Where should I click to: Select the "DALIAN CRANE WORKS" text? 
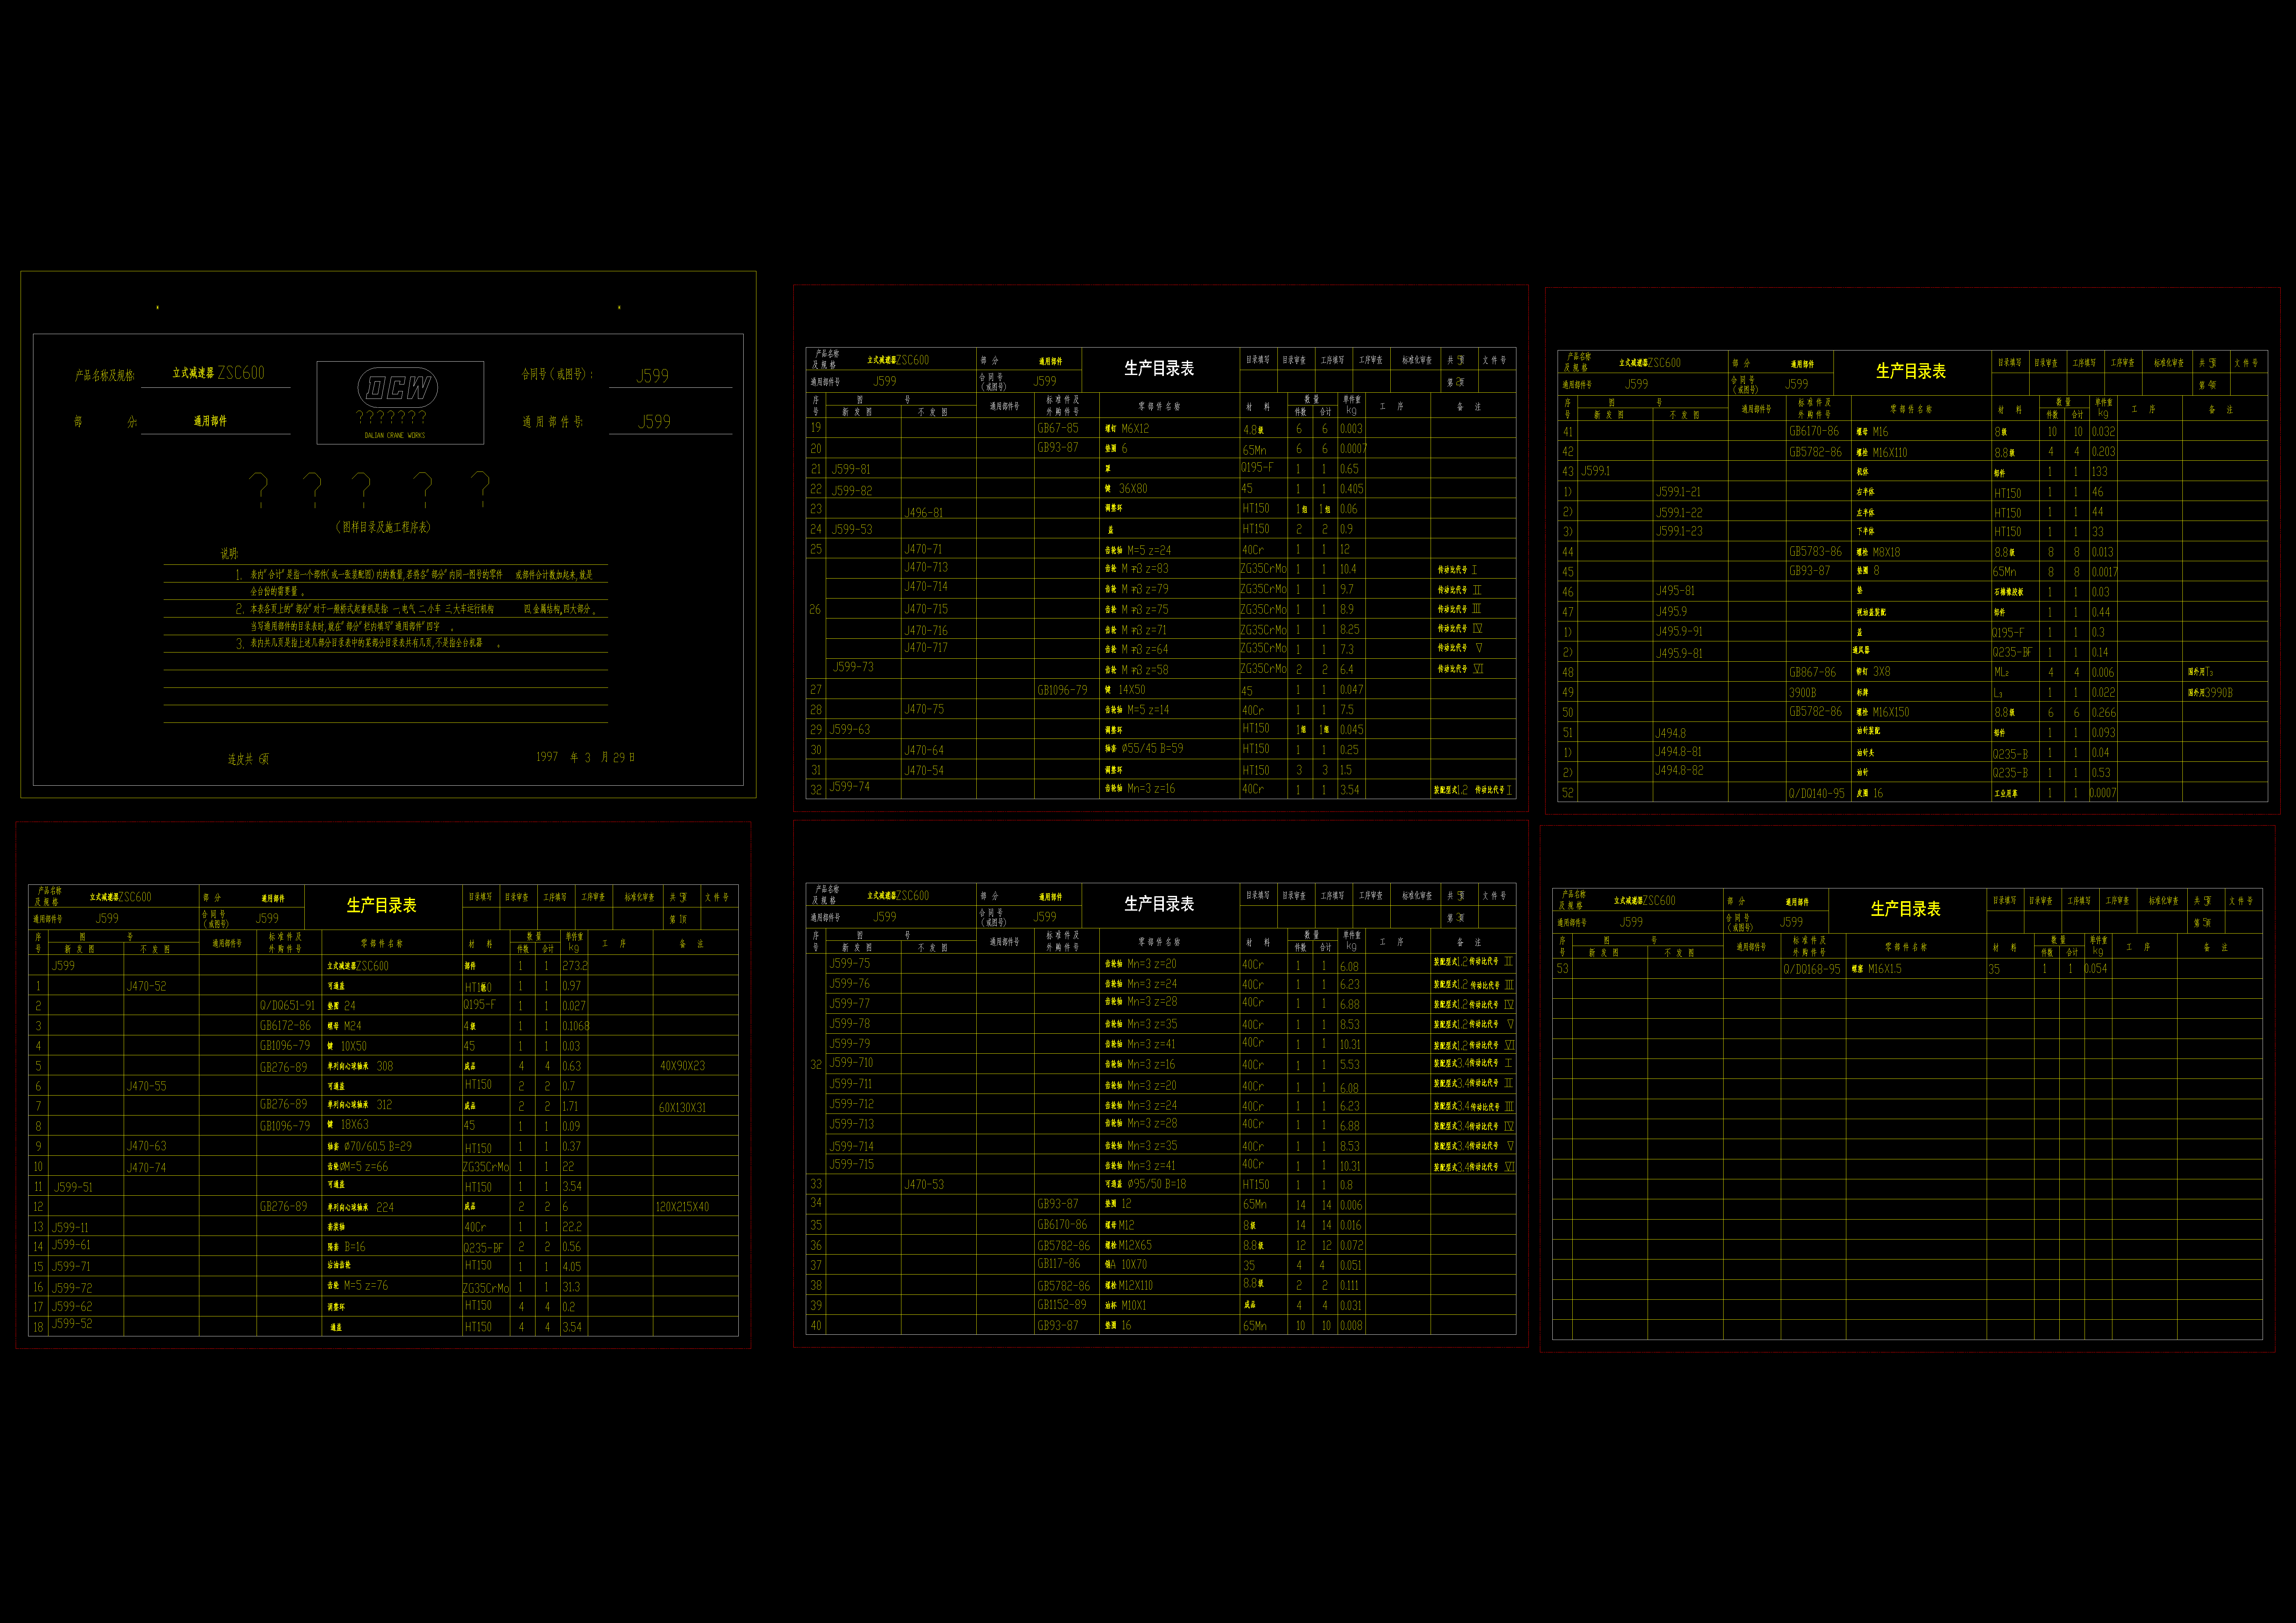(x=395, y=436)
